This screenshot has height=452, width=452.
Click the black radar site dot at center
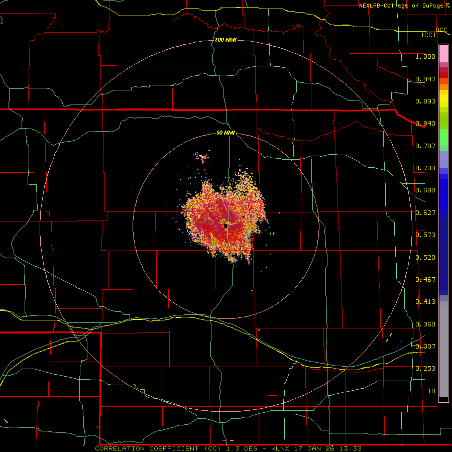pyautogui.click(x=227, y=227)
